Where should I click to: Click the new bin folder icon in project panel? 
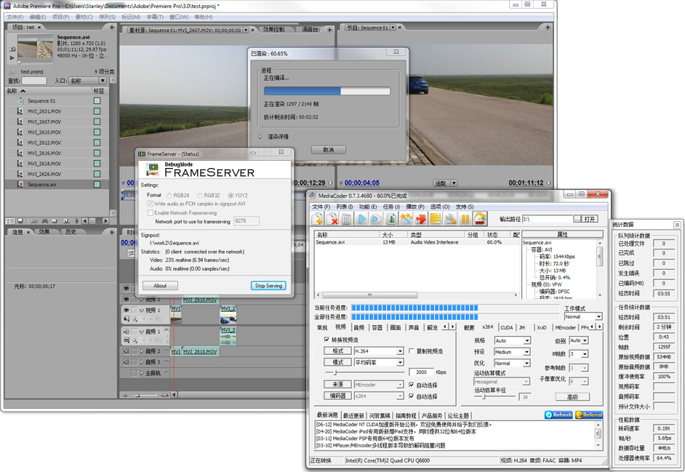[55, 221]
